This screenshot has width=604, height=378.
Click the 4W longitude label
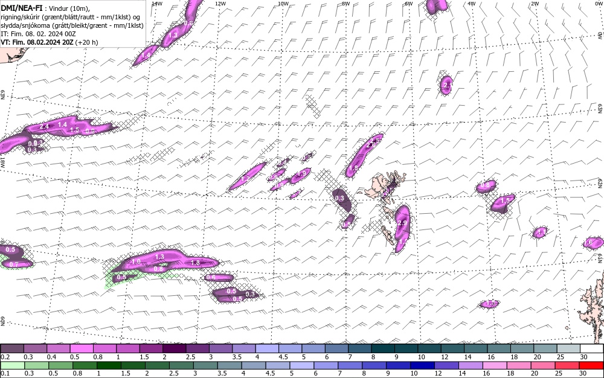pyautogui.click(x=472, y=4)
